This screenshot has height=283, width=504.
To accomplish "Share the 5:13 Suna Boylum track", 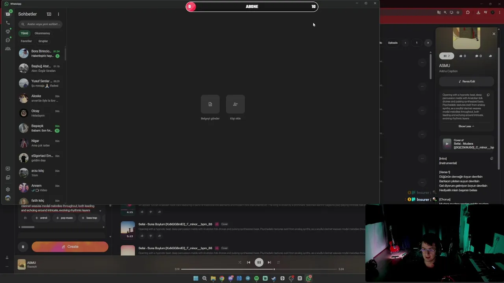I will click(159, 236).
